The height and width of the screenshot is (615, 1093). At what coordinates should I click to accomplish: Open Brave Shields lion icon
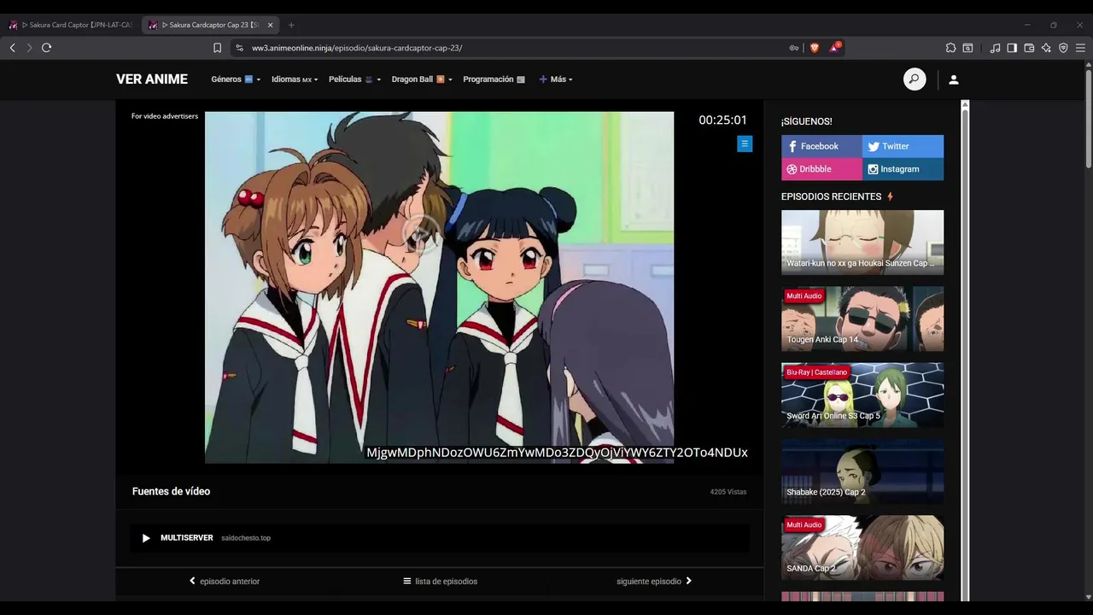814,48
